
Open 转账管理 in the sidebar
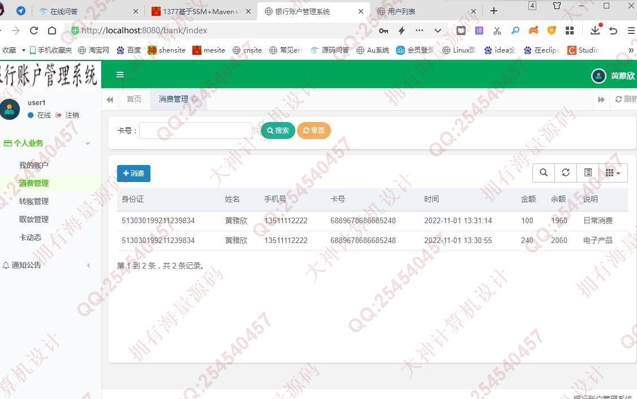point(34,201)
